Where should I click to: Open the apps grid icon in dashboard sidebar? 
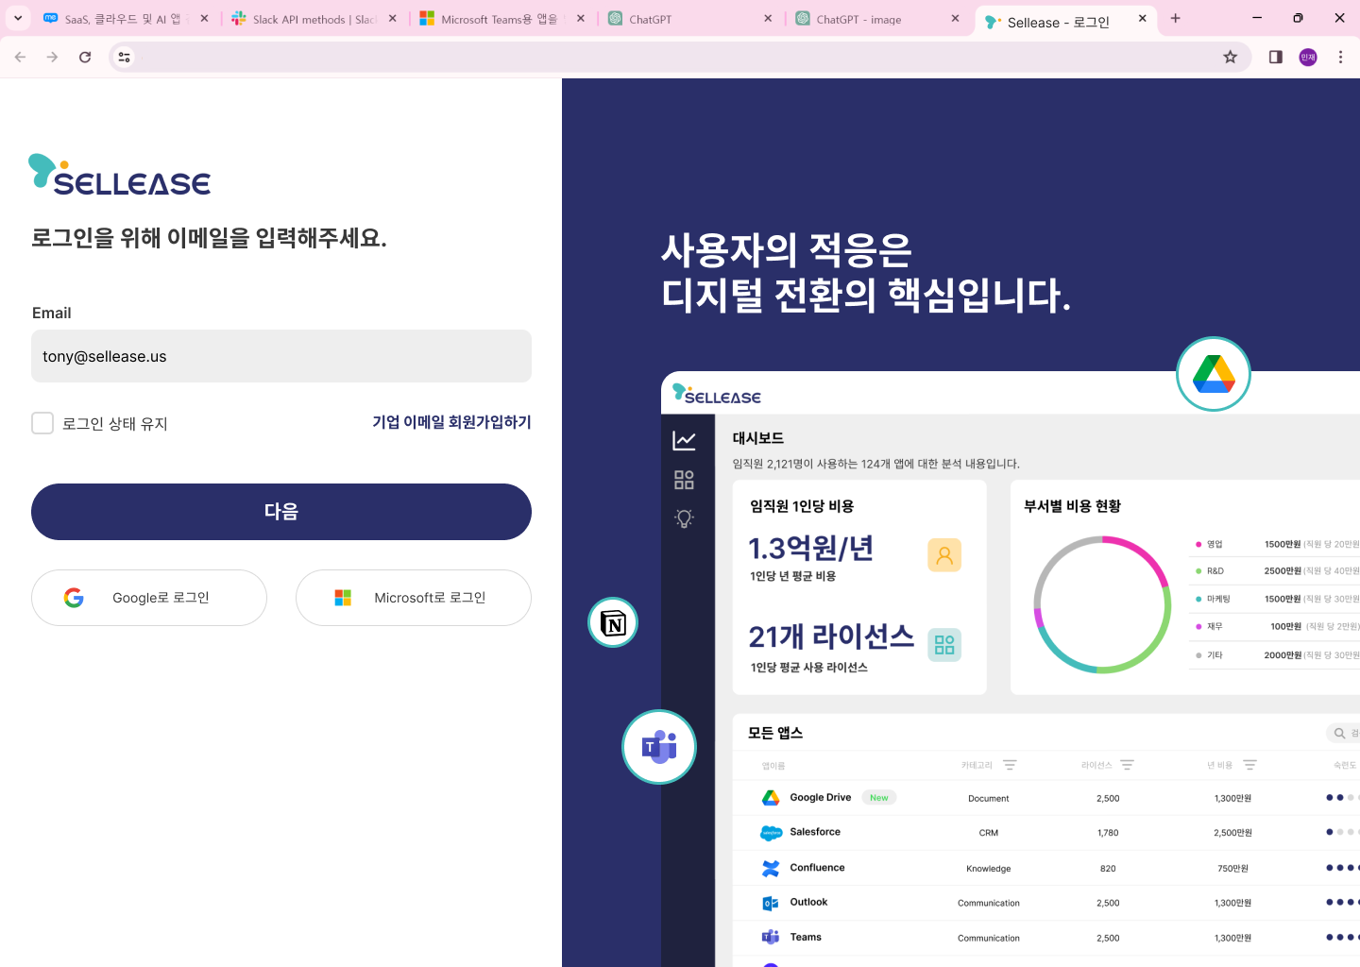(x=684, y=480)
